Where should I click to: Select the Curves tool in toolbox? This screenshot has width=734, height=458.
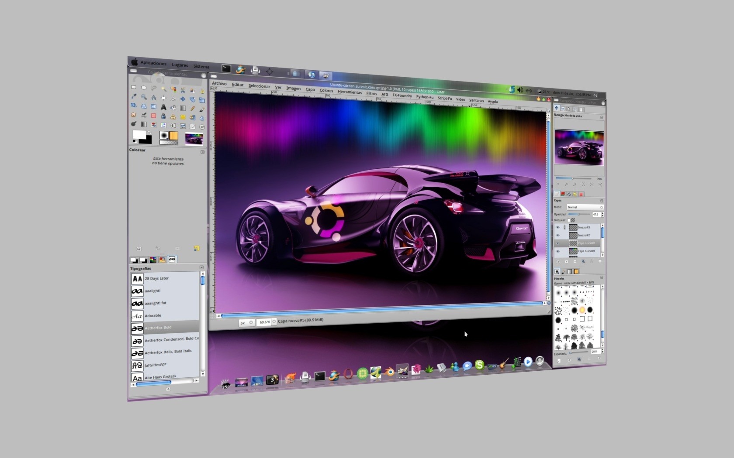pos(193,126)
